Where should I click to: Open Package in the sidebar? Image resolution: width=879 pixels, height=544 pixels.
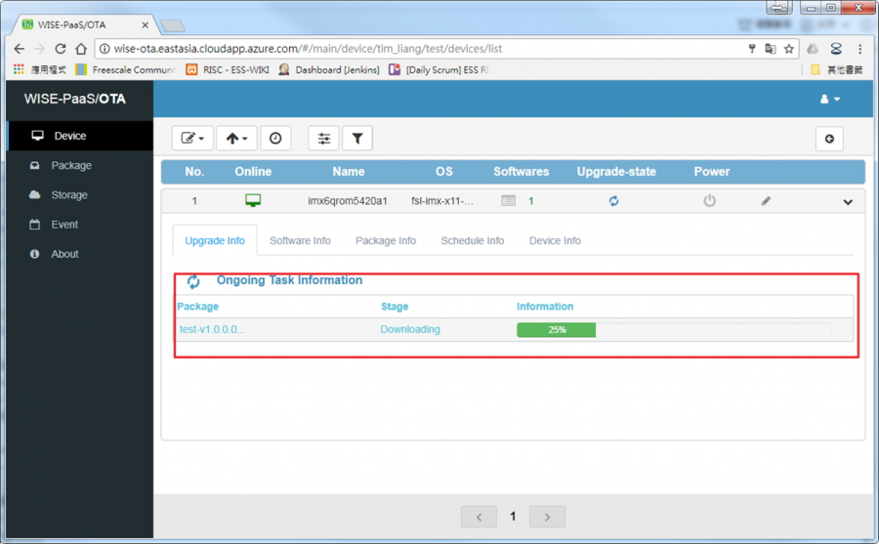71,165
